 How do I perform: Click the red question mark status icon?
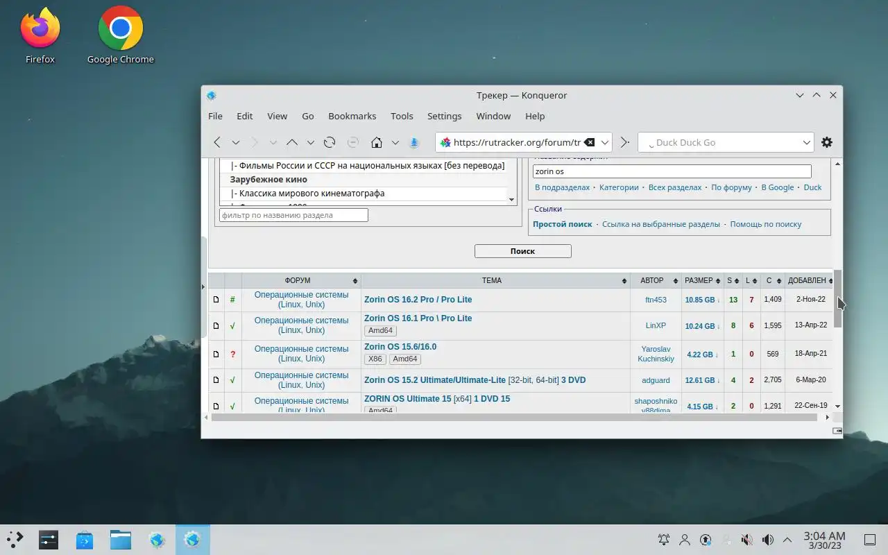(232, 354)
